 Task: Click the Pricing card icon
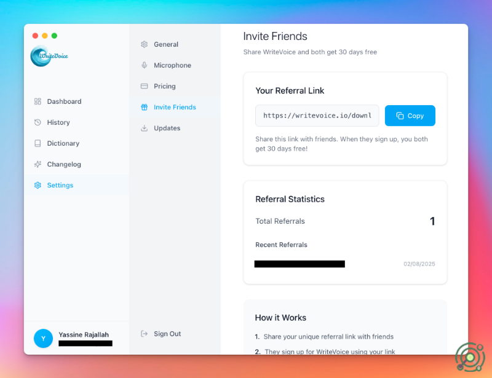pos(144,86)
